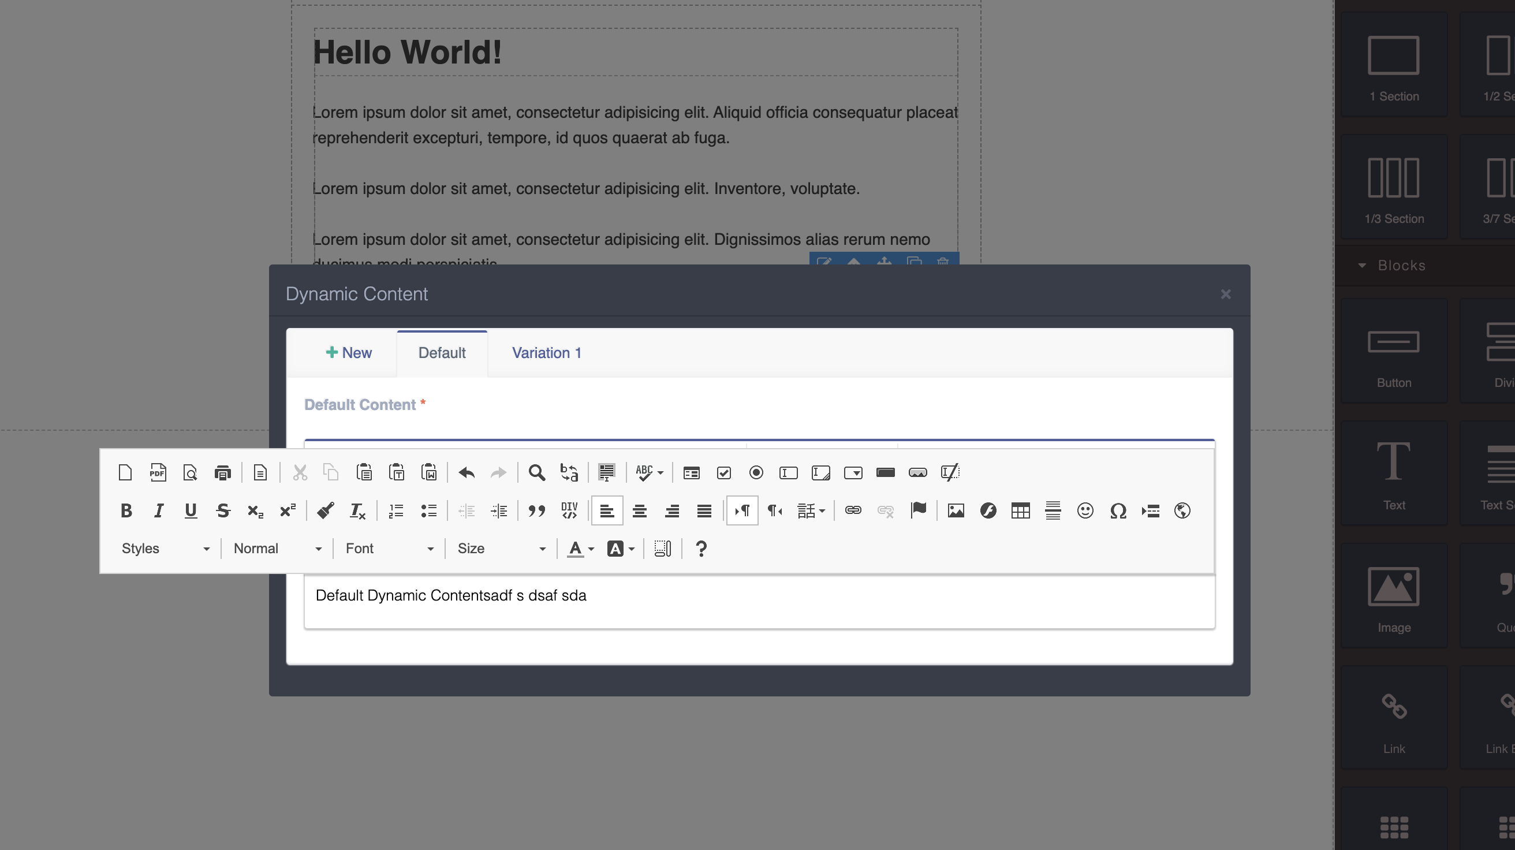Screen dimensions: 1515x850
Task: Toggle left-to-right text direction
Action: pyautogui.click(x=742, y=510)
